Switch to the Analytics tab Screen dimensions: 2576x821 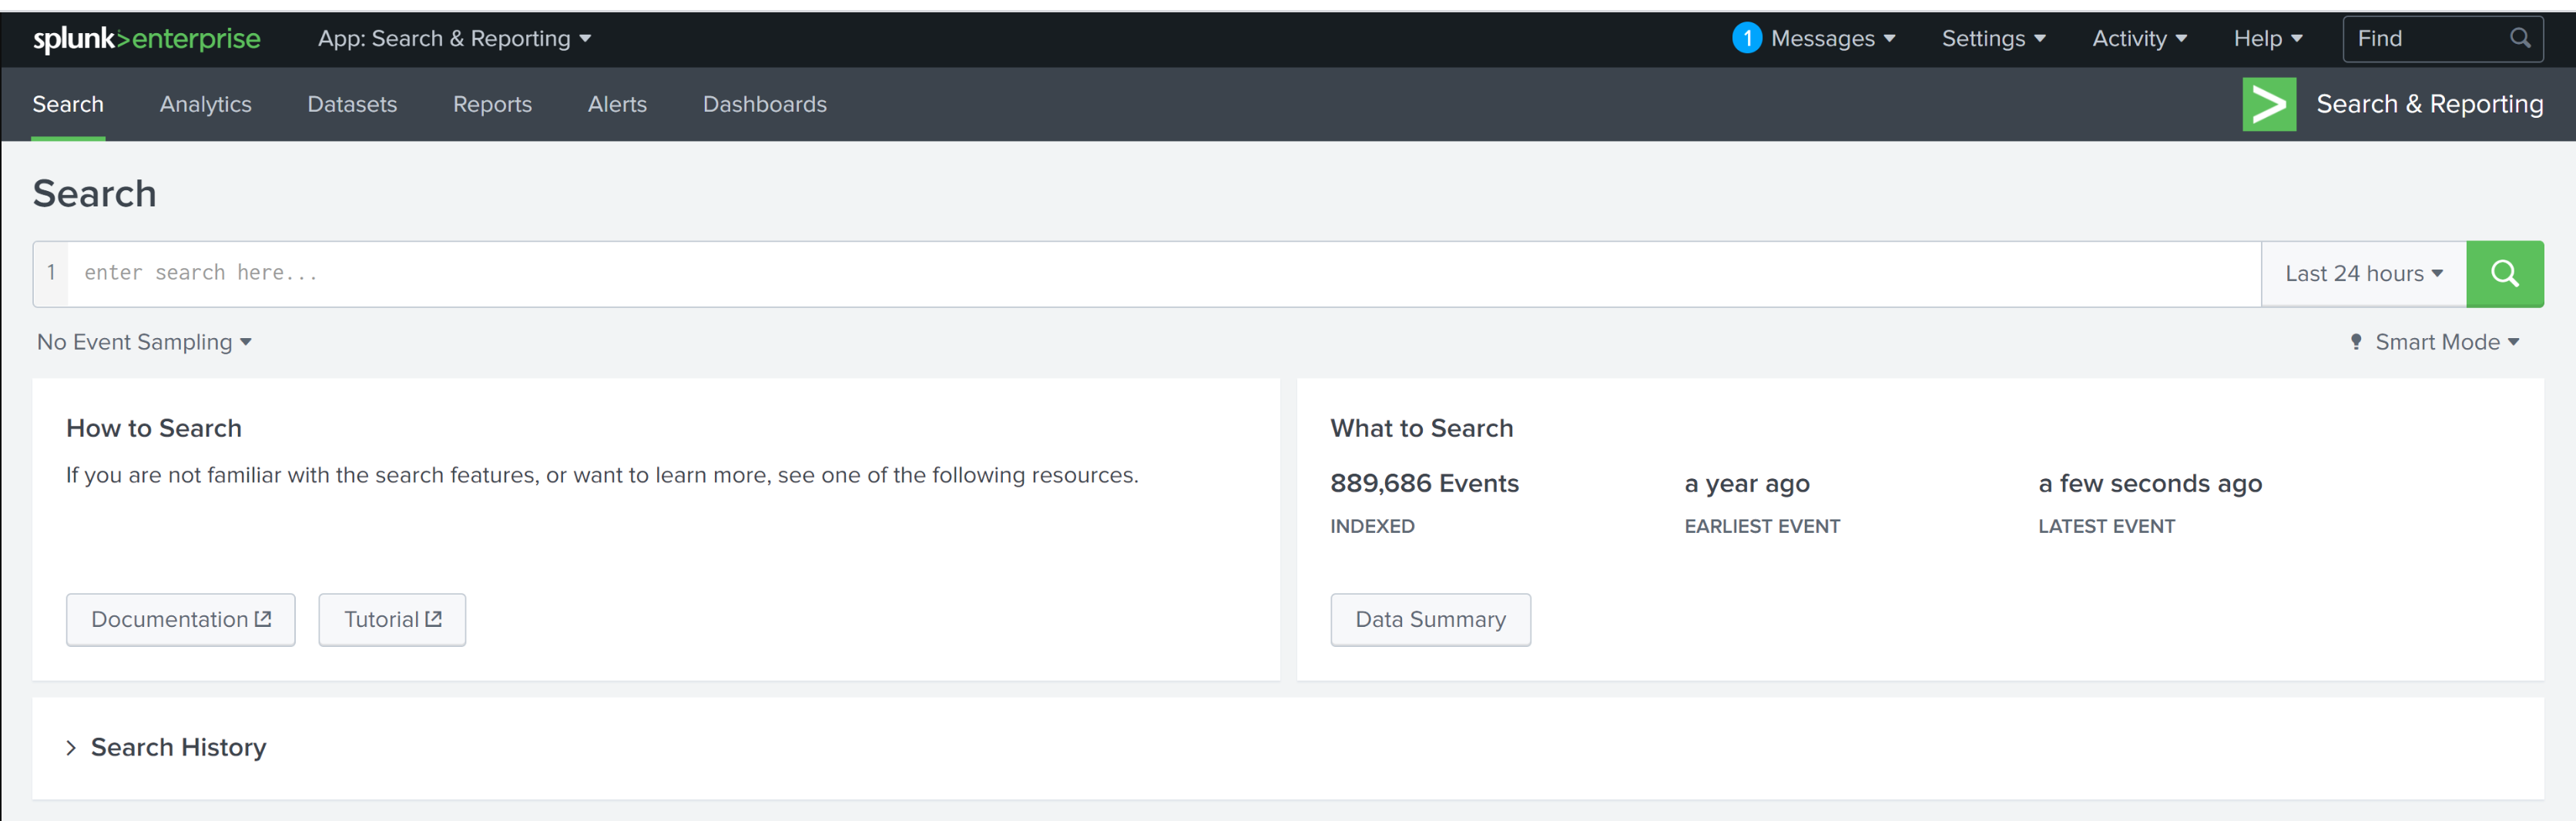(x=205, y=104)
